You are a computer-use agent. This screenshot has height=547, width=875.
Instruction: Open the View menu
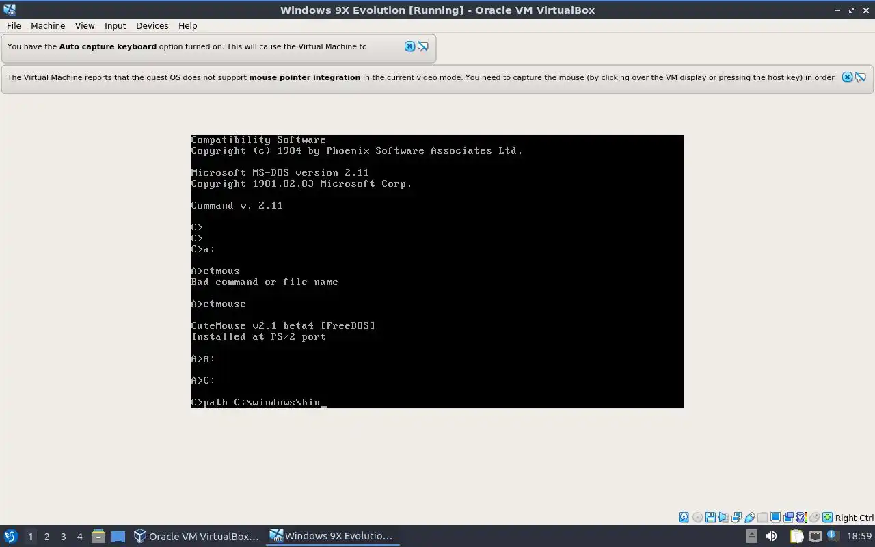pyautogui.click(x=85, y=25)
